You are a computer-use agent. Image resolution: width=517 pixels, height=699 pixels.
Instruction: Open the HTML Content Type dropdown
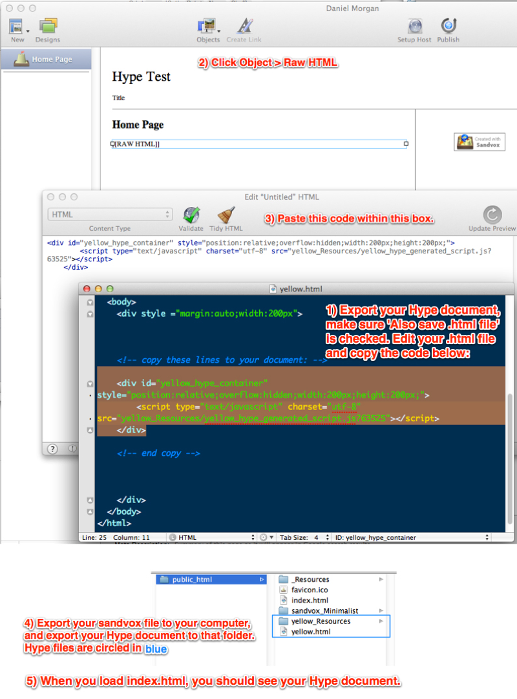tap(110, 215)
